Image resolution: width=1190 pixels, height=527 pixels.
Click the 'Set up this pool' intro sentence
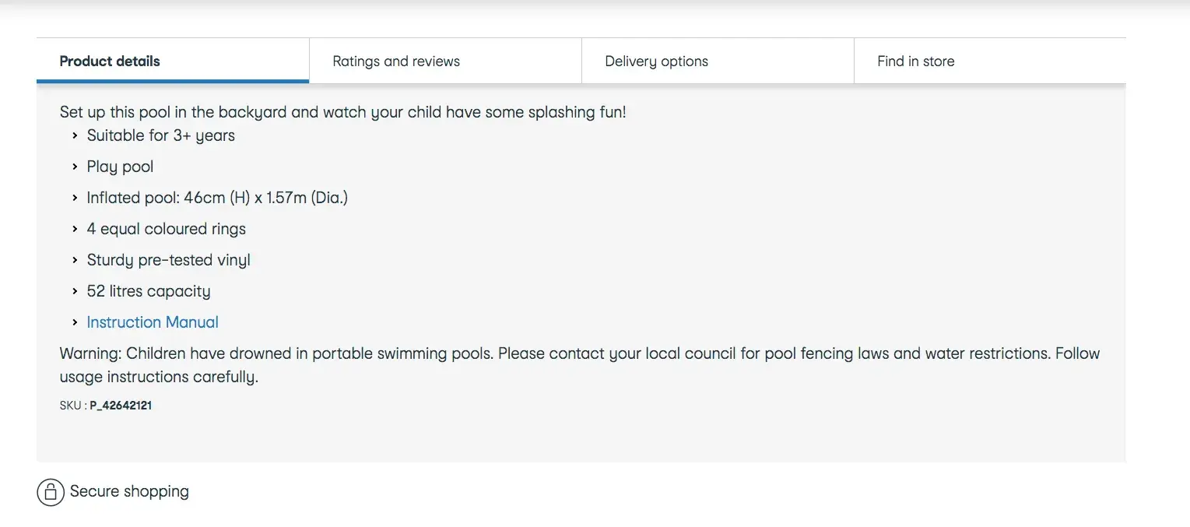[x=342, y=112]
